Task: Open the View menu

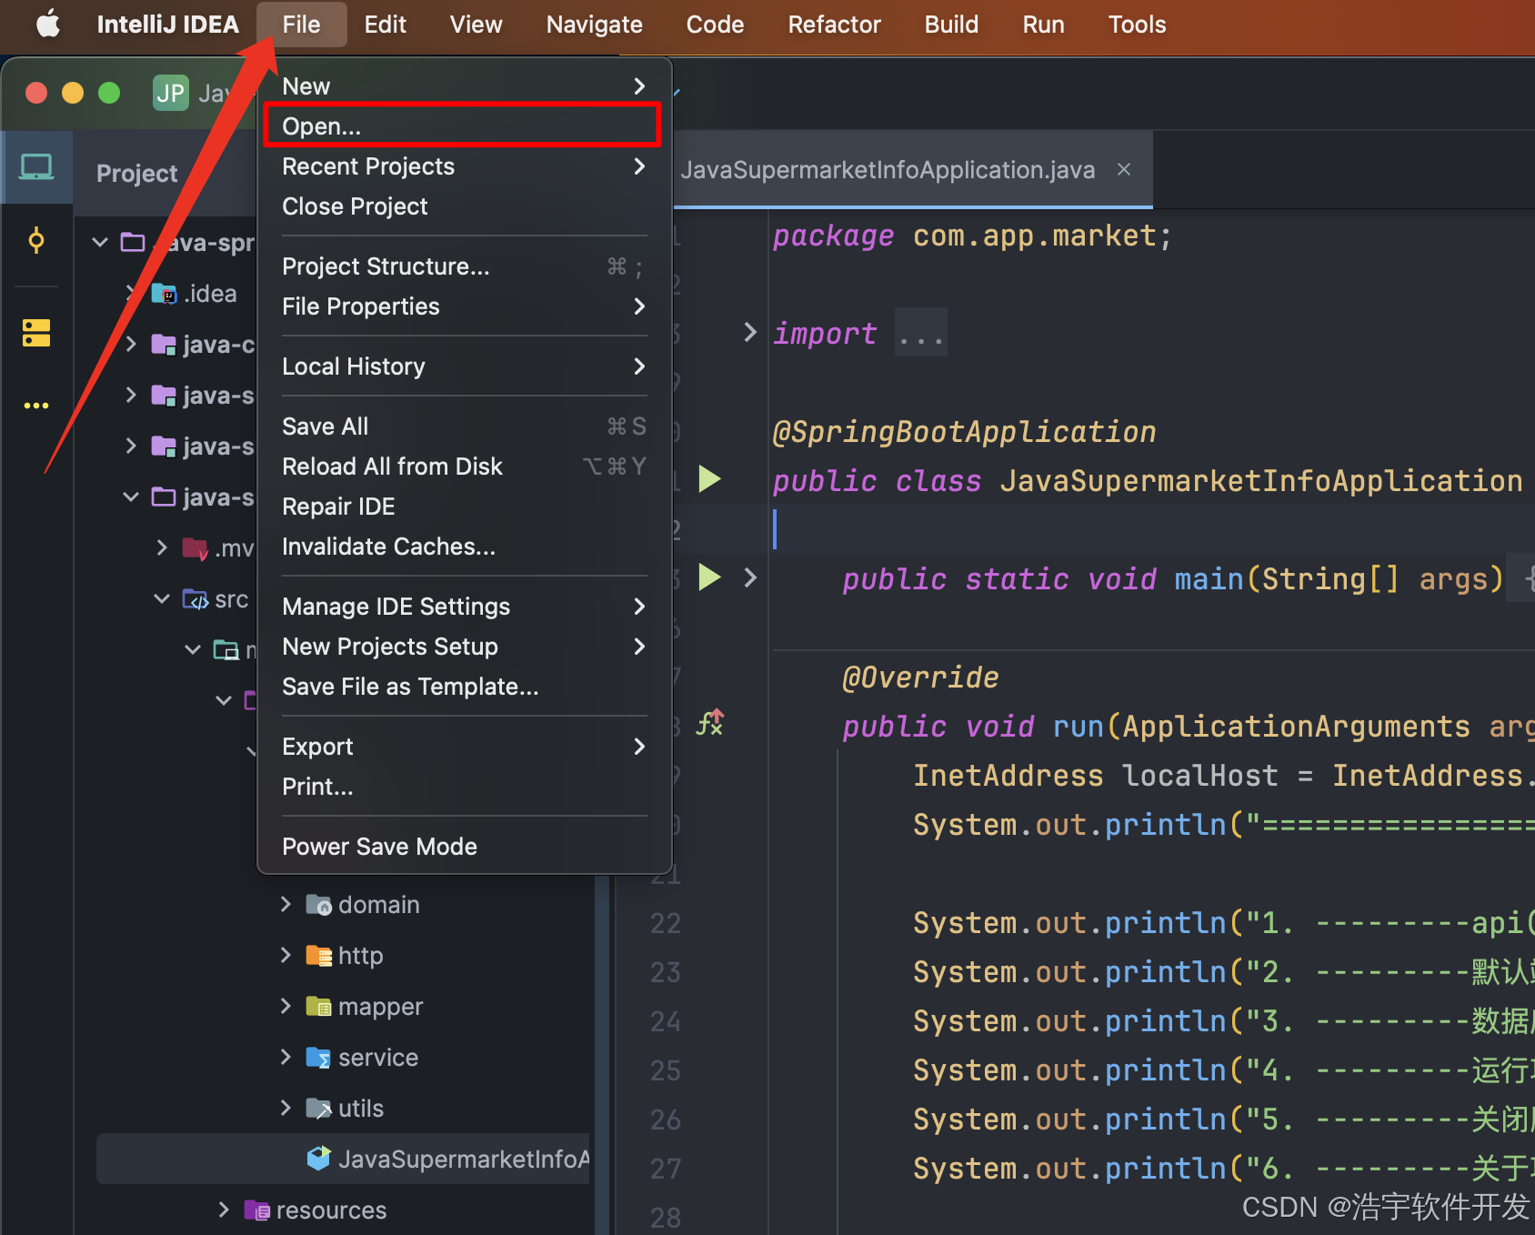Action: [476, 25]
